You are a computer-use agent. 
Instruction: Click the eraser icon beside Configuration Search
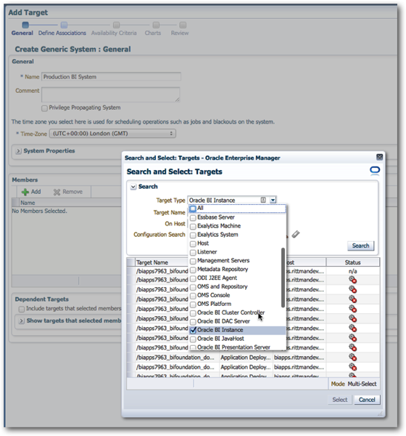point(296,234)
